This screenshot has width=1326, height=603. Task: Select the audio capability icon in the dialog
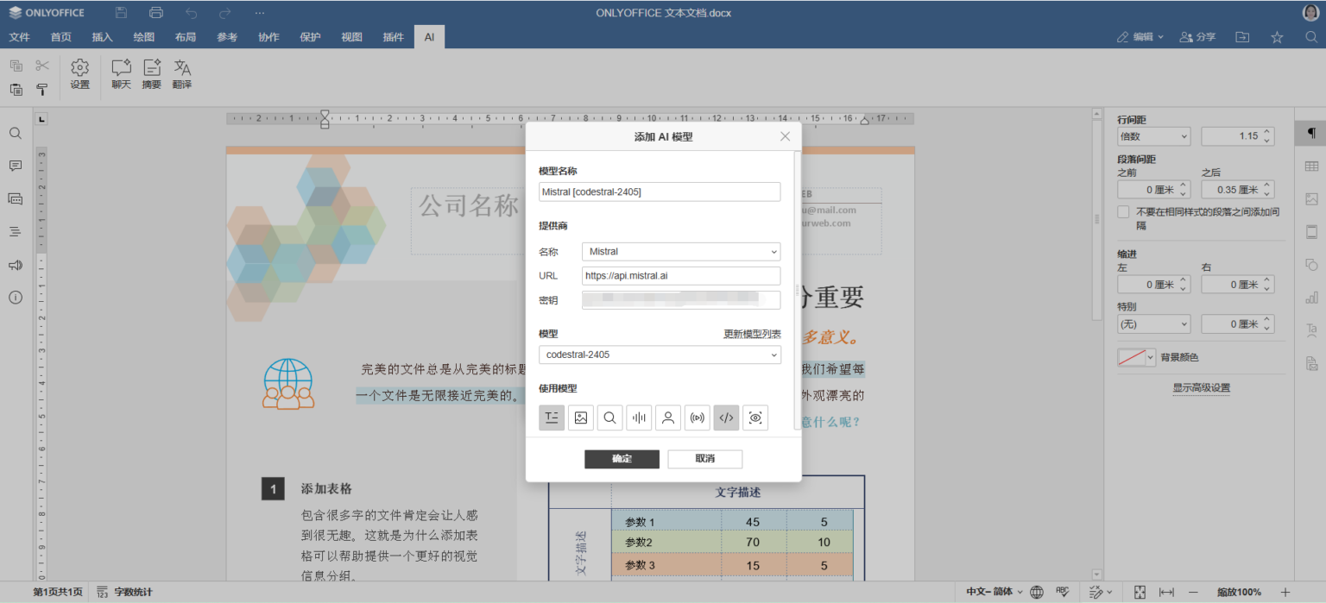[x=639, y=418]
